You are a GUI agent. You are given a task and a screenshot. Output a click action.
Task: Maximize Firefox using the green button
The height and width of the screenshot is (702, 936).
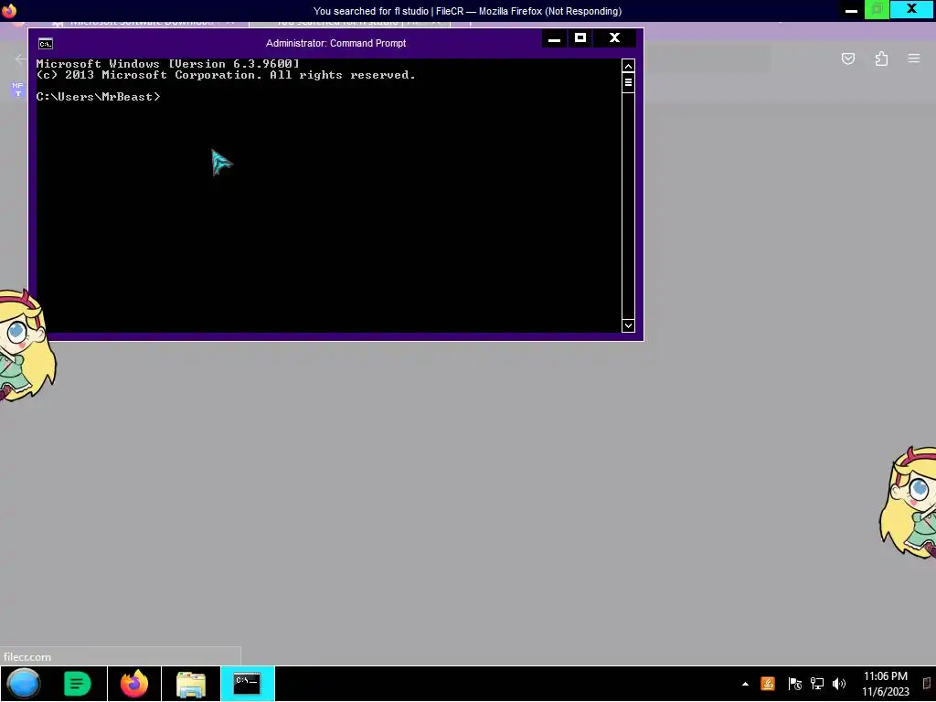coord(877,10)
